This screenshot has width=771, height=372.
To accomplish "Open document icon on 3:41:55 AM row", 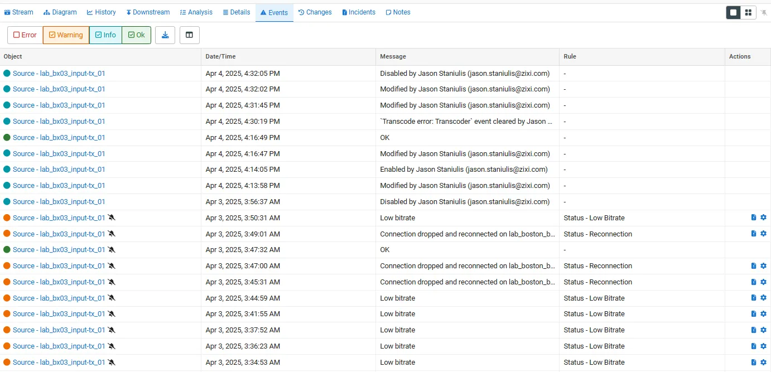I will (x=754, y=314).
